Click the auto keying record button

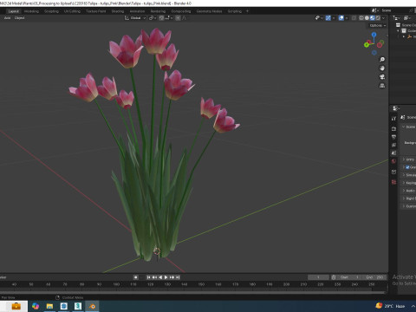[x=136, y=277]
